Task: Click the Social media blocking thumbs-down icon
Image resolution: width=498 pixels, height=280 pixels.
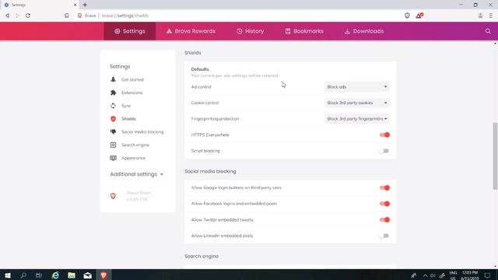Action: (x=113, y=131)
